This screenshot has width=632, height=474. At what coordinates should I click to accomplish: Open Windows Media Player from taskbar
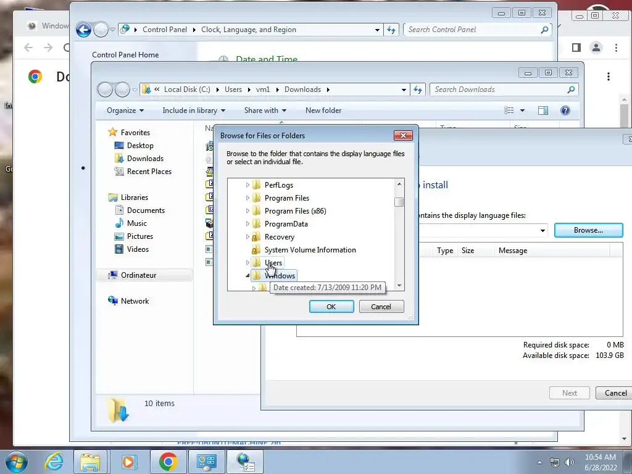[128, 462]
